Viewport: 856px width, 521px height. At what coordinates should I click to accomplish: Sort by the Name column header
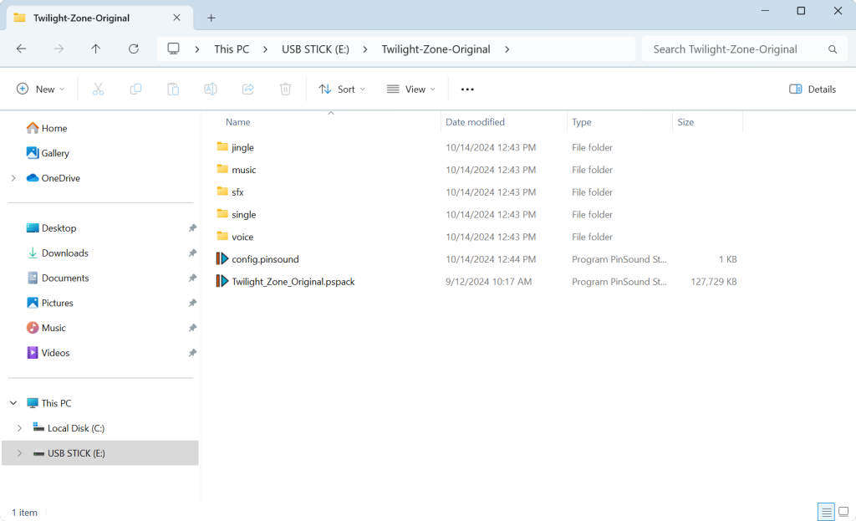point(238,122)
